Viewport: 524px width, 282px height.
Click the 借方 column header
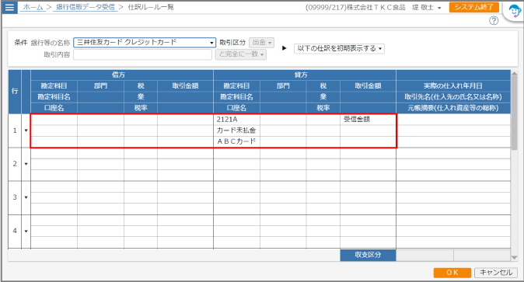[121, 75]
